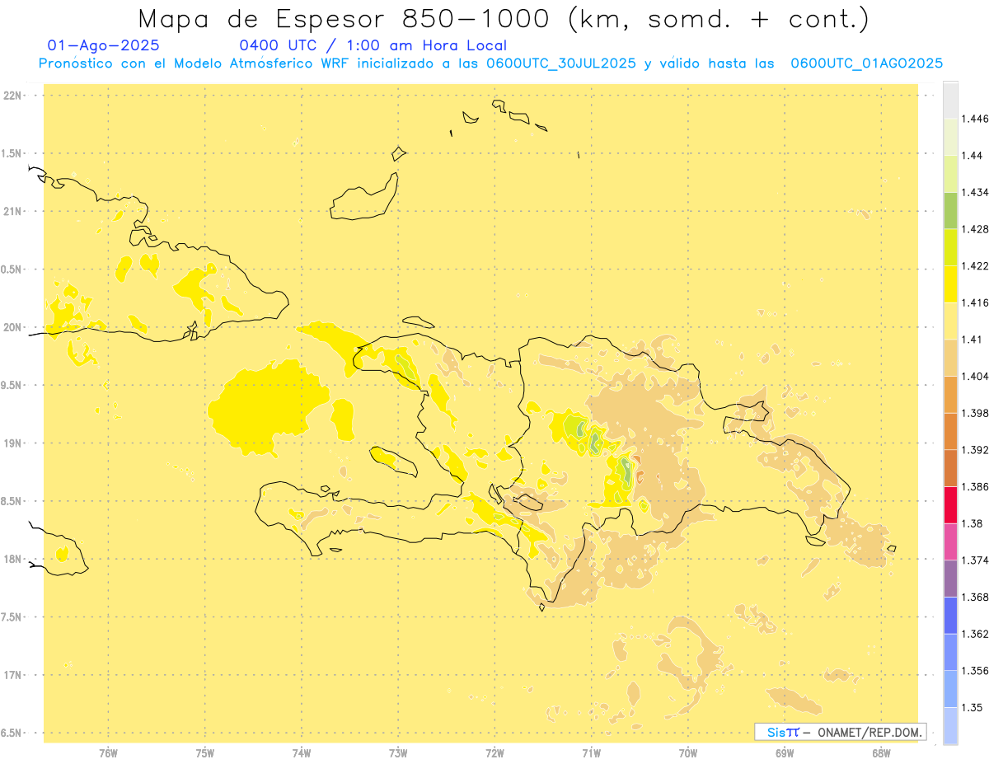The width and height of the screenshot is (989, 764).
Task: Click the date label "01-Ago-2025"
Action: click(x=103, y=46)
